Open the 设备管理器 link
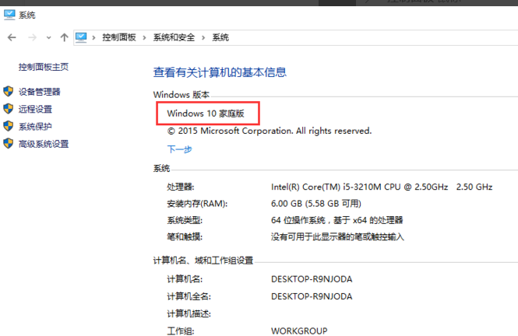Screen dimensions: 518x336 (x=40, y=92)
